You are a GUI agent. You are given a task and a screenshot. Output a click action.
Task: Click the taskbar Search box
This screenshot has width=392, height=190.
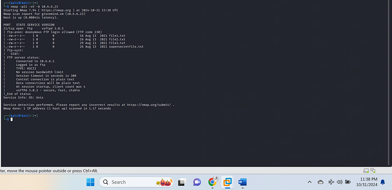137,182
